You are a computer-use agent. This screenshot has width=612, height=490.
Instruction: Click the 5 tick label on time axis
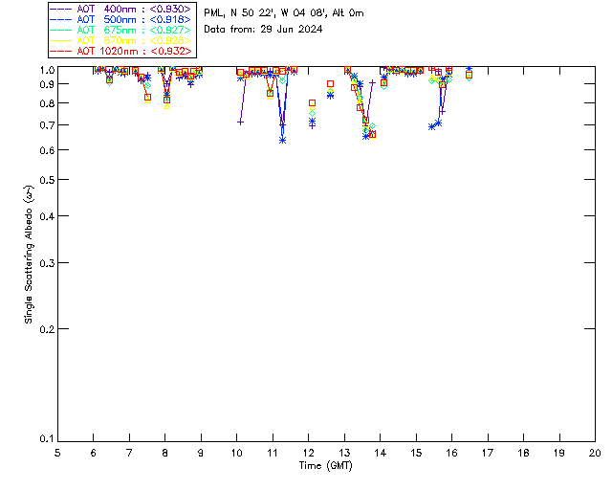click(x=58, y=452)
